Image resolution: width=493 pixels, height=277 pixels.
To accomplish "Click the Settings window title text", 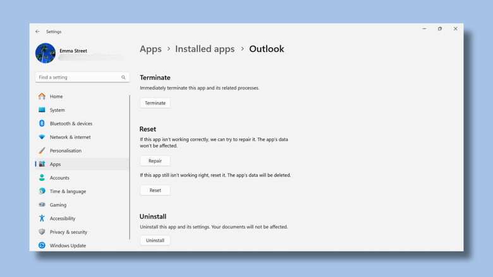I will tap(54, 32).
